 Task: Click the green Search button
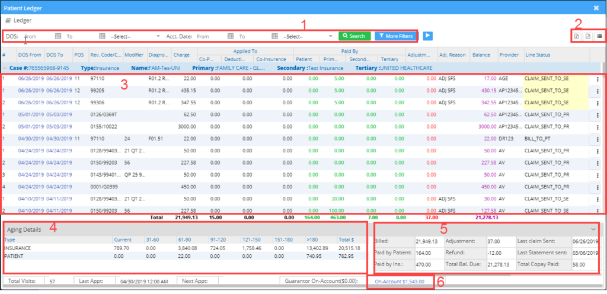click(354, 36)
